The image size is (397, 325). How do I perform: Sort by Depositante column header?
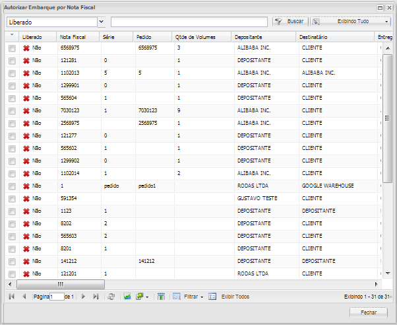(264, 37)
